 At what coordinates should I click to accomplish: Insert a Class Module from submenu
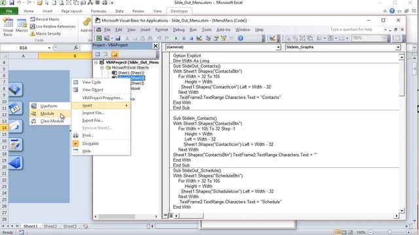[x=50, y=121]
